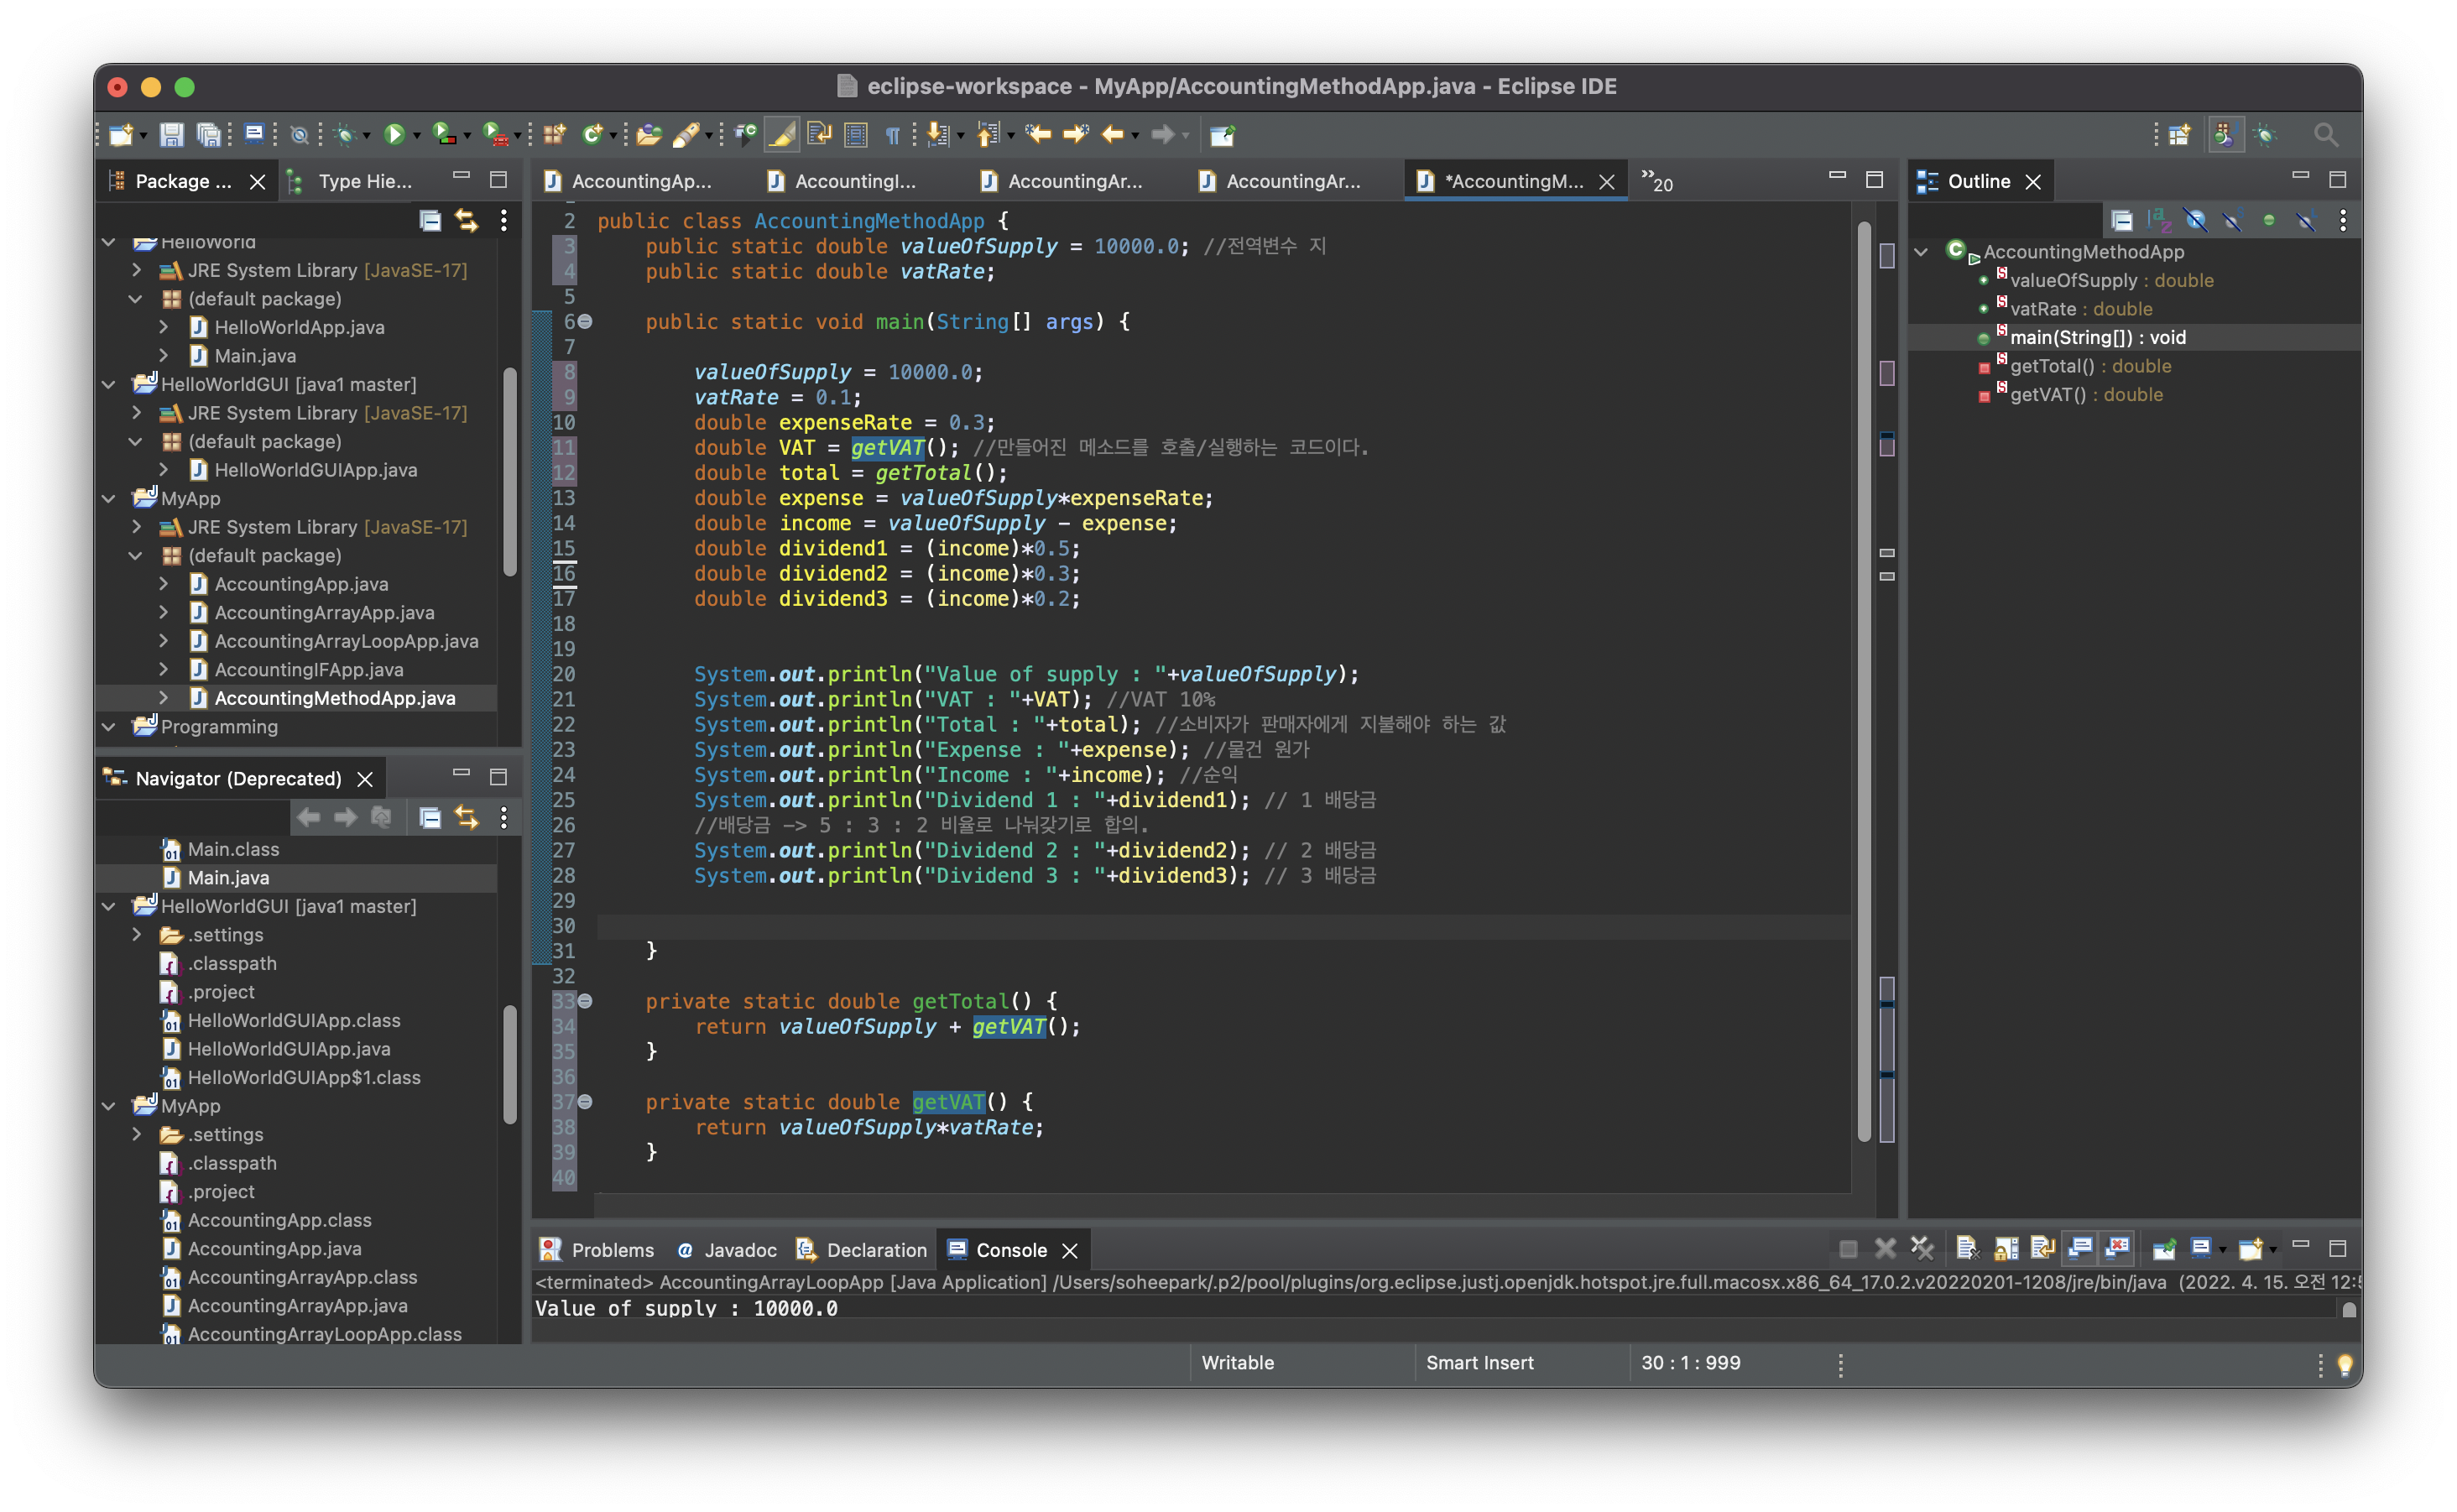Expand the AccountingApp.java node in Package Explorer
Viewport: 2457px width, 1512px height.
coord(163,584)
